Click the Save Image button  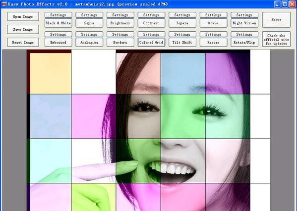(23, 30)
